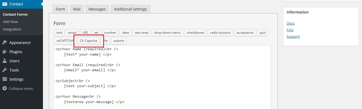Click the Appearance paintbrush icon
This screenshot has height=109, width=362.
[x=5, y=43]
